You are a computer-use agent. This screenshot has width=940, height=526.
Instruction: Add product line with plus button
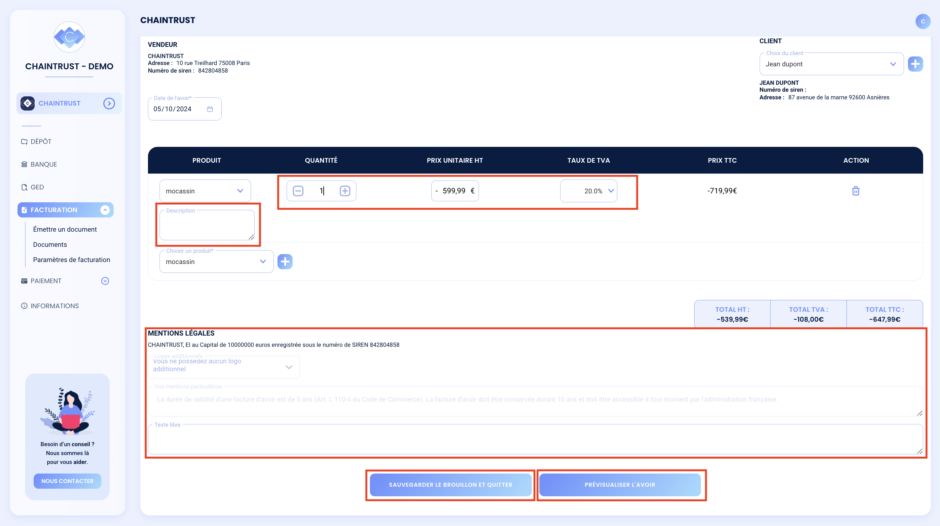coord(285,261)
